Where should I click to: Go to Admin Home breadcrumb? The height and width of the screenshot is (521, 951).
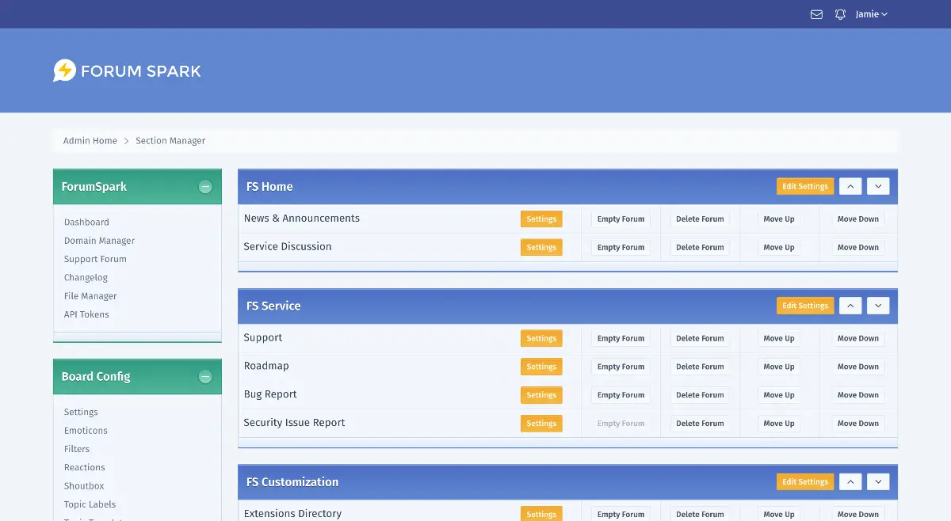[x=90, y=141]
